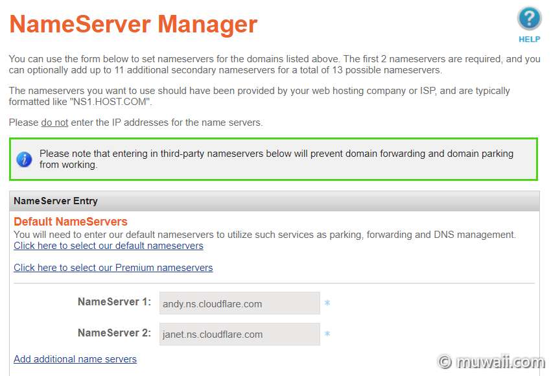
Task: Select our default nameservers link
Action: [108, 246]
